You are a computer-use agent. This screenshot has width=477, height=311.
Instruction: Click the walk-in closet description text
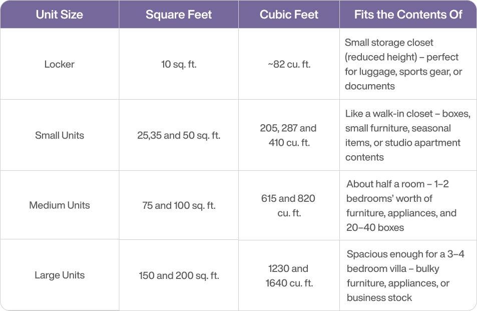[407, 135]
